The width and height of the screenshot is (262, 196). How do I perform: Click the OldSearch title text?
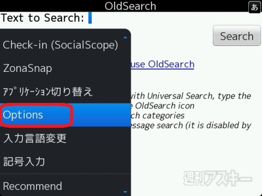click(130, 6)
